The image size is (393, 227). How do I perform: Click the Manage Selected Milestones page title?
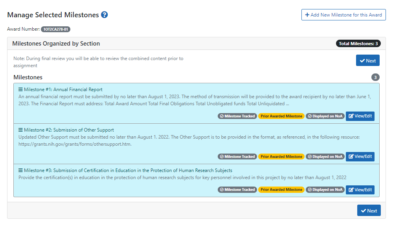tap(53, 15)
